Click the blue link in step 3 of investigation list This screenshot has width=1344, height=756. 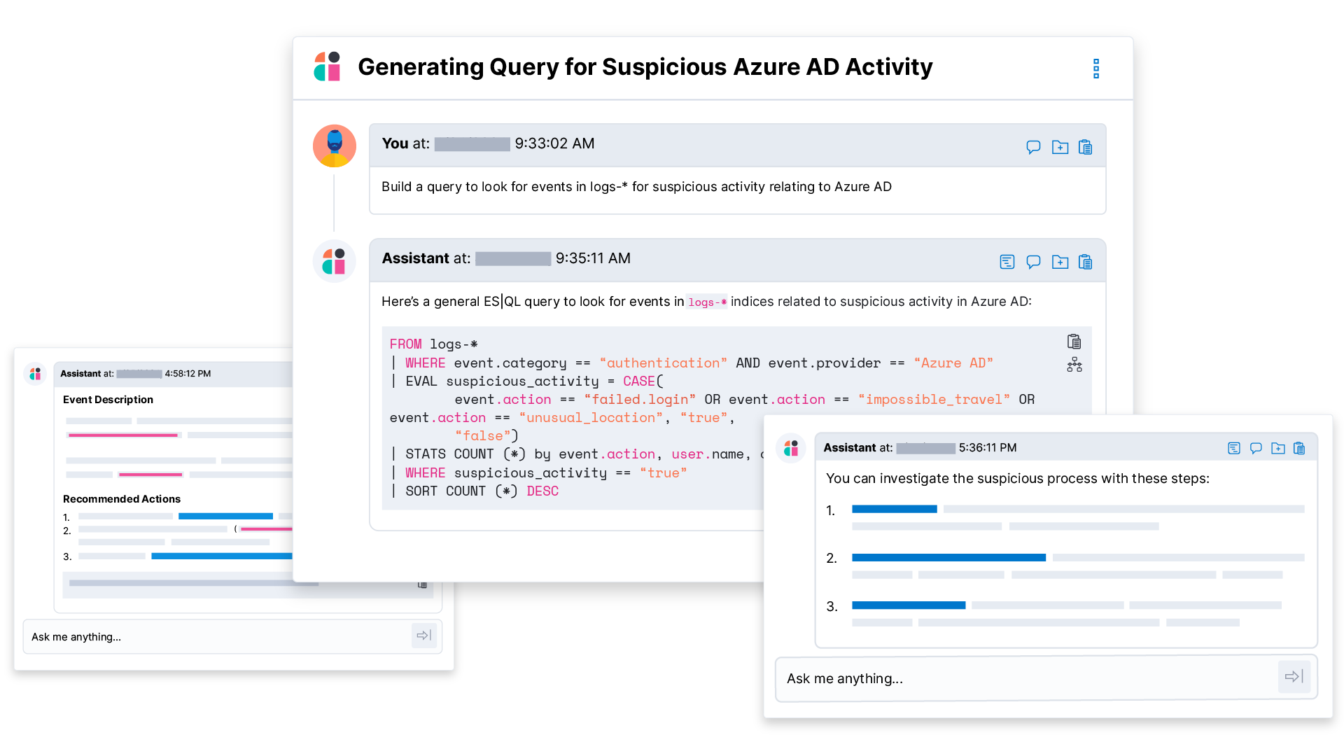[x=909, y=605]
